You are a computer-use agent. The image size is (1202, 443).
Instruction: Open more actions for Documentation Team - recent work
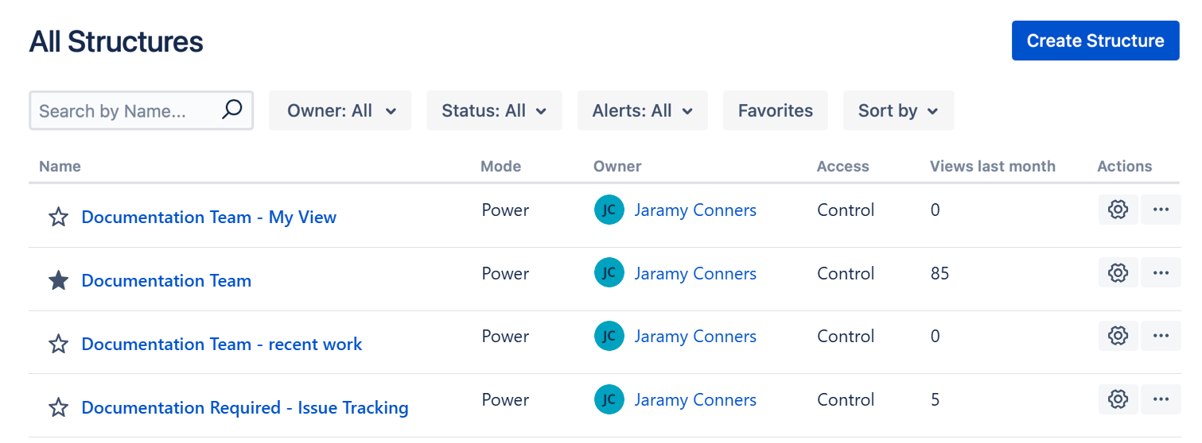point(1161,336)
